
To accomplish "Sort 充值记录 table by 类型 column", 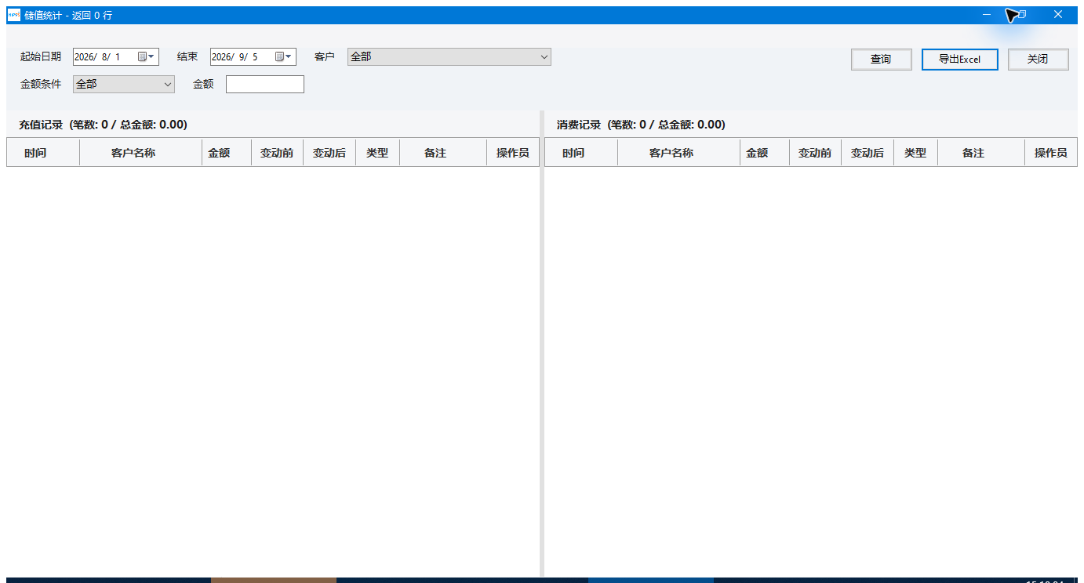I will 377,153.
